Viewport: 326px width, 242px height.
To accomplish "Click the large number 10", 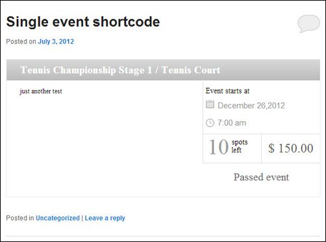I will pos(219,147).
